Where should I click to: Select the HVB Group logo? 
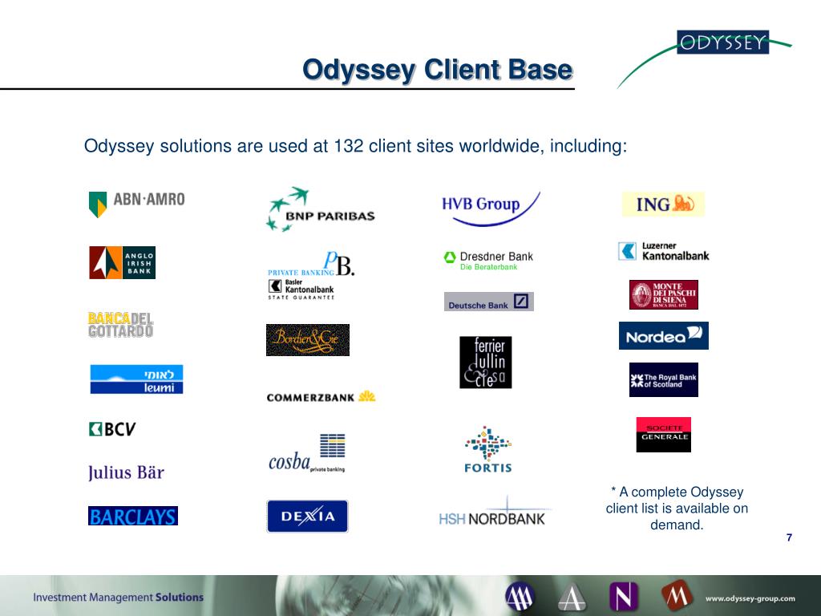491,209
